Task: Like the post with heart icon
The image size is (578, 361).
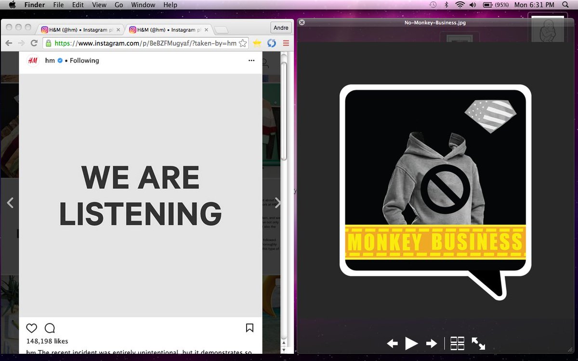Action: pos(31,328)
